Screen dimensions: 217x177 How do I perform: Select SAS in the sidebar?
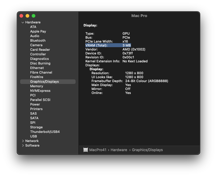(33, 113)
